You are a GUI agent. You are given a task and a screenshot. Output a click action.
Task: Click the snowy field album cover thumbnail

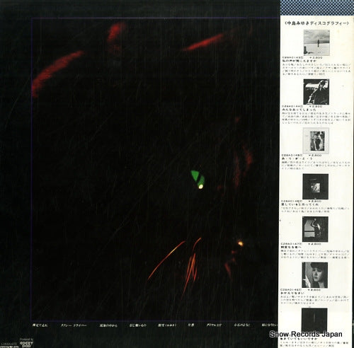point(316,42)
